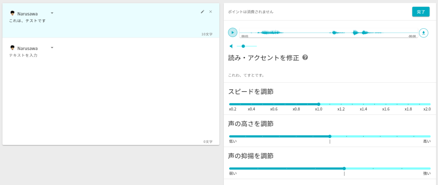Screen dimensions: 438x185
Task: Delete the first Narusawa text entry
Action: [211, 12]
